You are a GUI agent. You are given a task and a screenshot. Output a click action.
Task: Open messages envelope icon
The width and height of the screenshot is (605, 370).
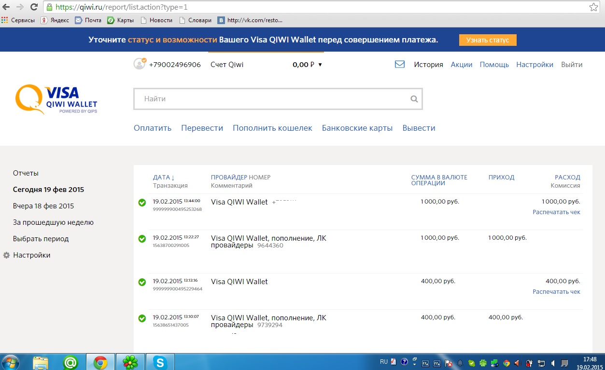click(400, 64)
